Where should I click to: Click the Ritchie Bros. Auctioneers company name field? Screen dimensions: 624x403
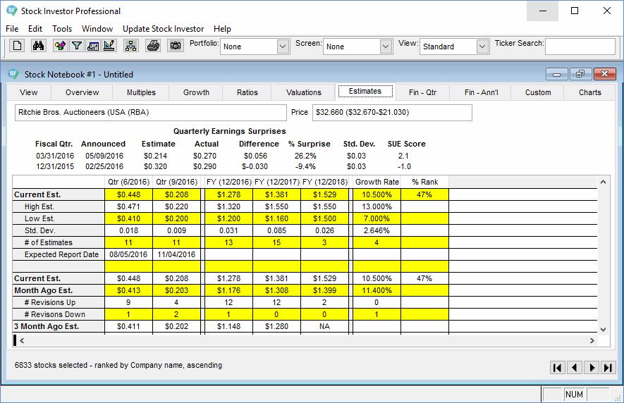[x=150, y=113]
